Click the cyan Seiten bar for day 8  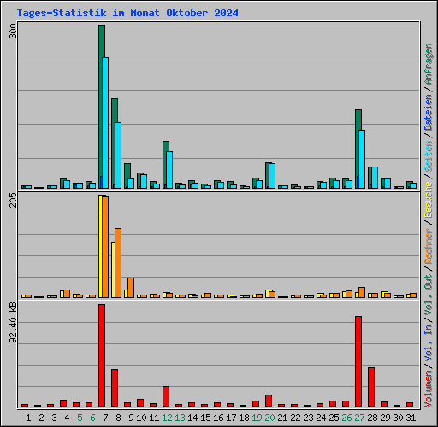pyautogui.click(x=118, y=155)
